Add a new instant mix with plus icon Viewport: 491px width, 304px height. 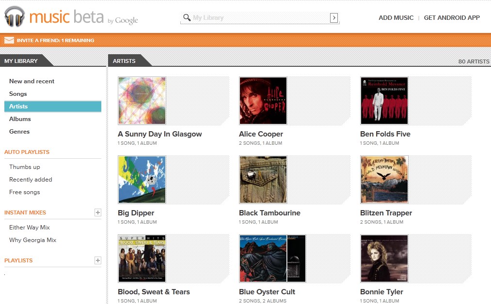98,213
